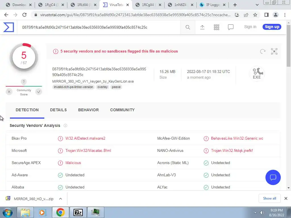The width and height of the screenshot is (291, 218).
Task: Toggle the browser side panel icon
Action: (x=267, y=15)
